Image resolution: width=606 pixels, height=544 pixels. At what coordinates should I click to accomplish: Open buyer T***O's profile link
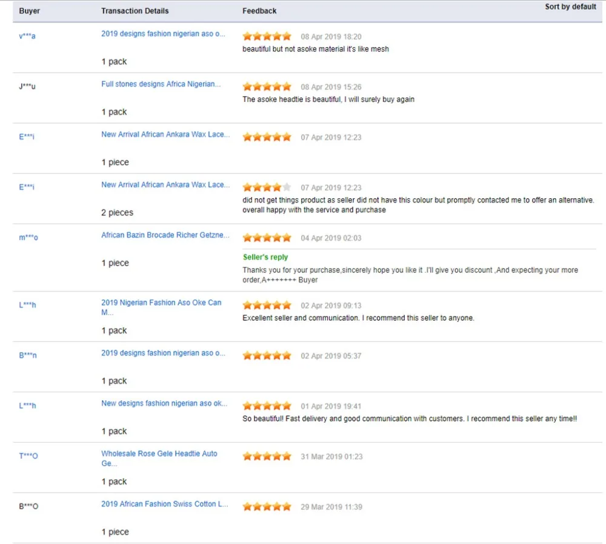28,456
